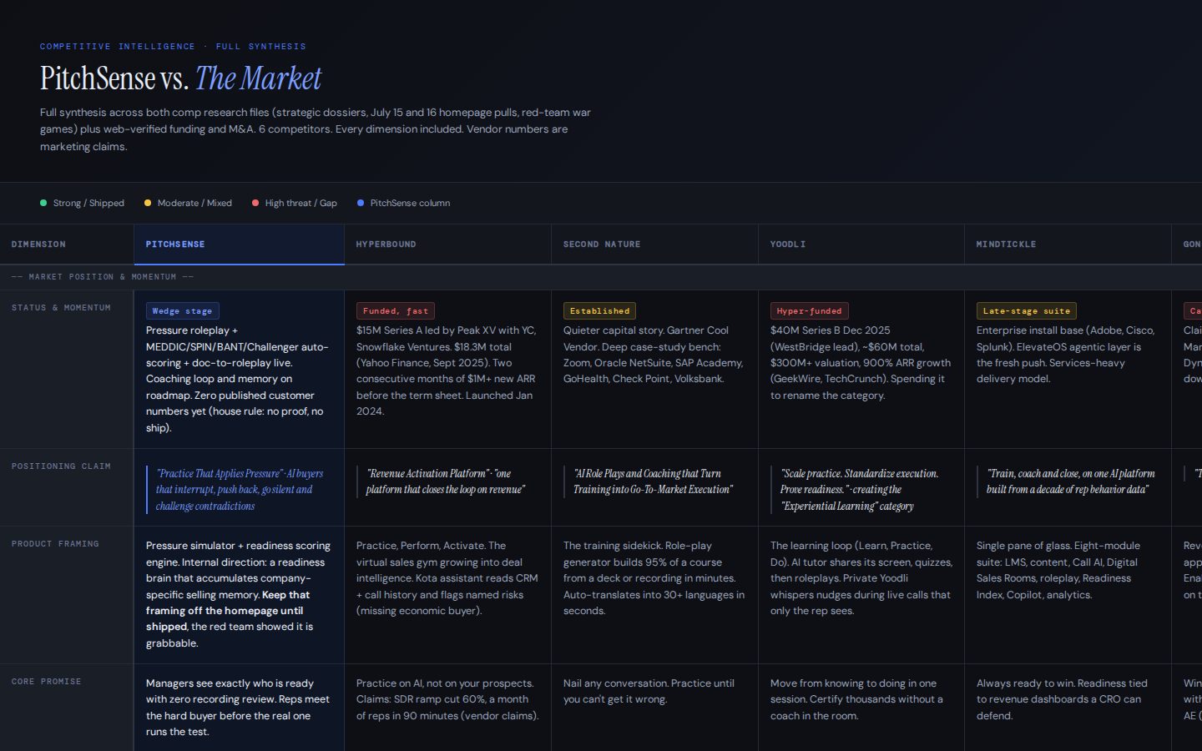Click the CORE PROMISE row label
The image size is (1202, 751).
pyautogui.click(x=47, y=682)
